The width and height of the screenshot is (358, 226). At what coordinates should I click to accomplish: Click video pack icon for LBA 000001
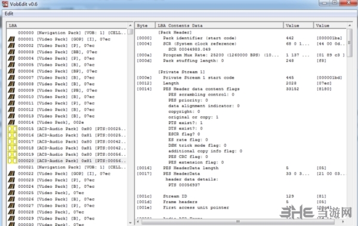pos(11,39)
